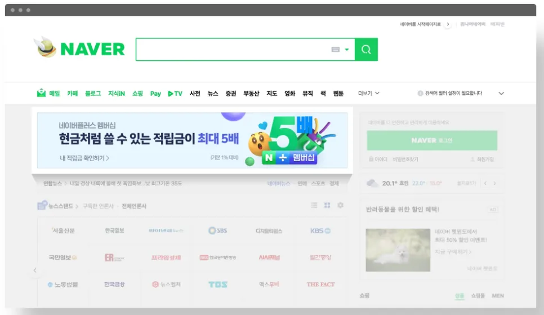
Task: Click the winged hat icon beside NAVER
Action: click(x=46, y=47)
